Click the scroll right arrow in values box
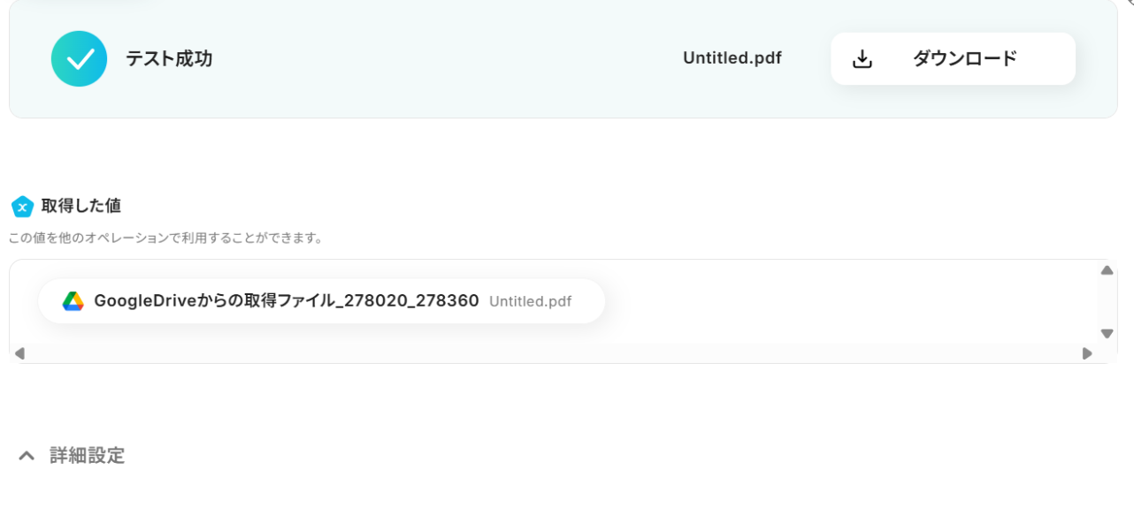This screenshot has width=1134, height=515. (x=1087, y=353)
